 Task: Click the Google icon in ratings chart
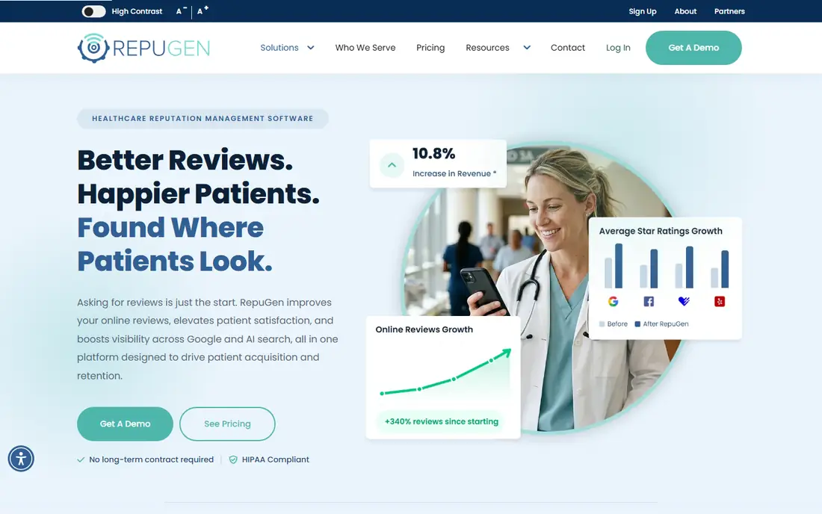[613, 301]
